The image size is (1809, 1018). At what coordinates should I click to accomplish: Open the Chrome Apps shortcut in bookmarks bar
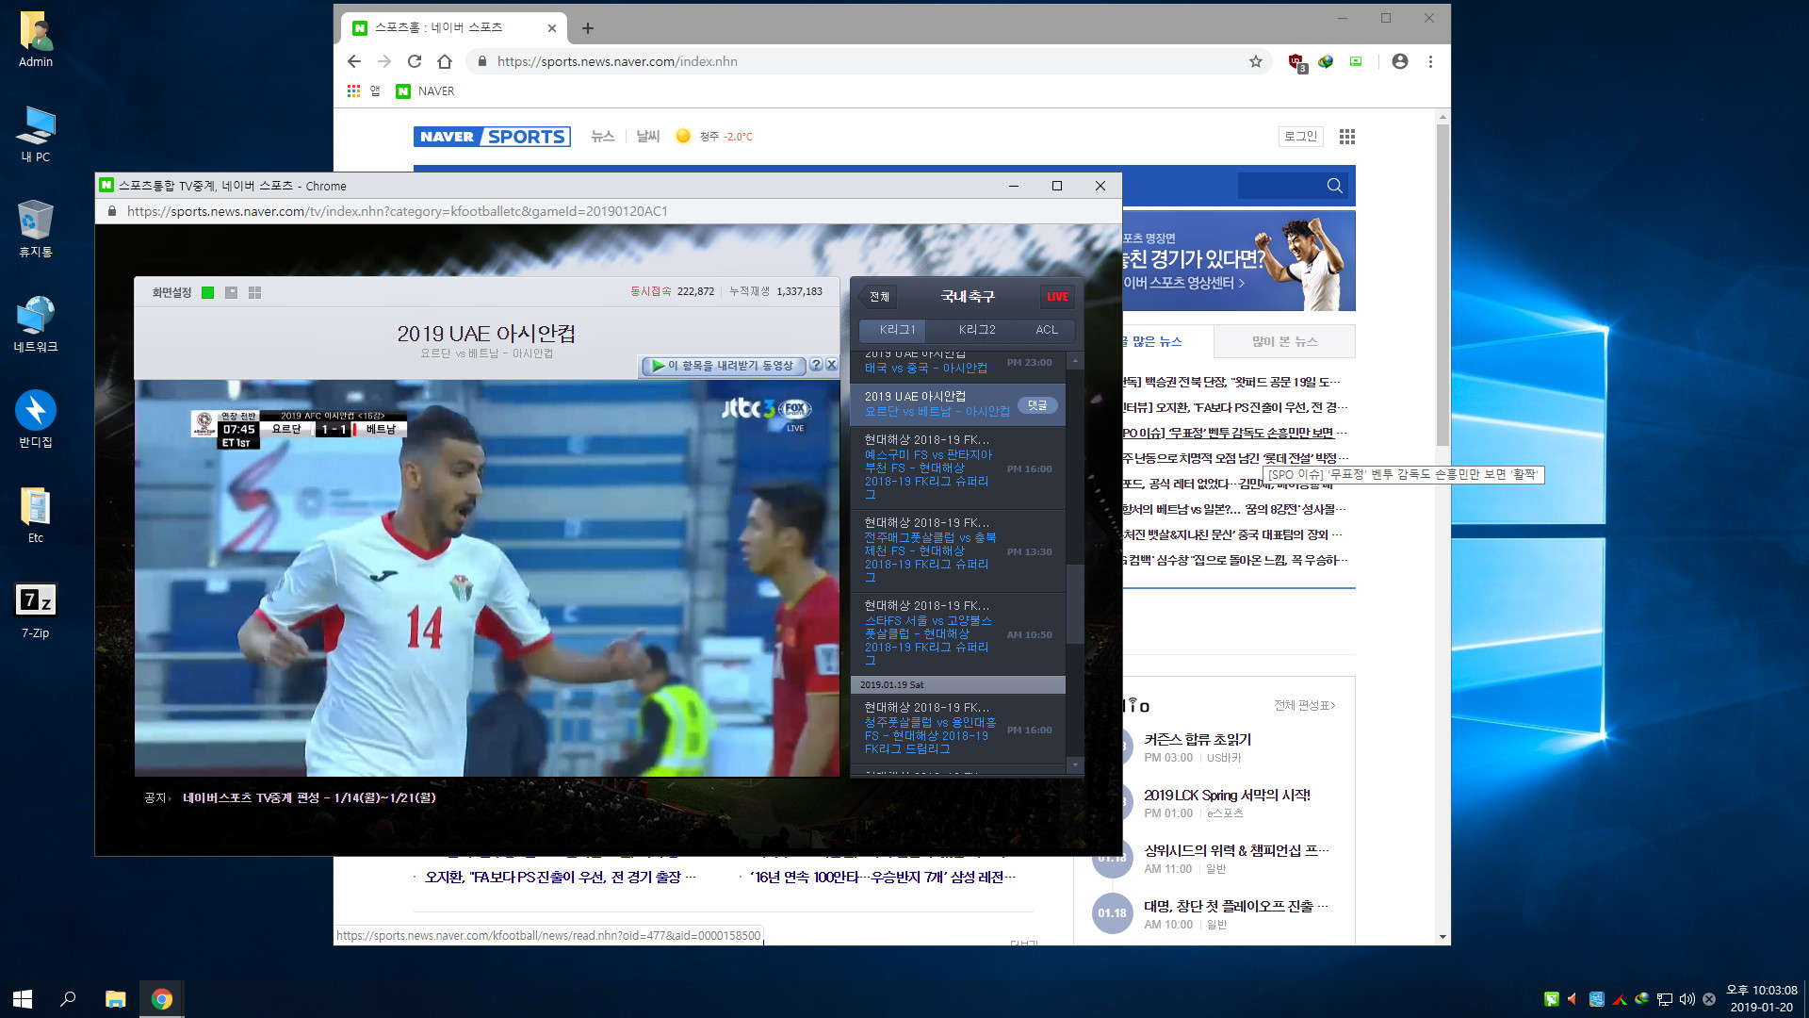[x=364, y=91]
